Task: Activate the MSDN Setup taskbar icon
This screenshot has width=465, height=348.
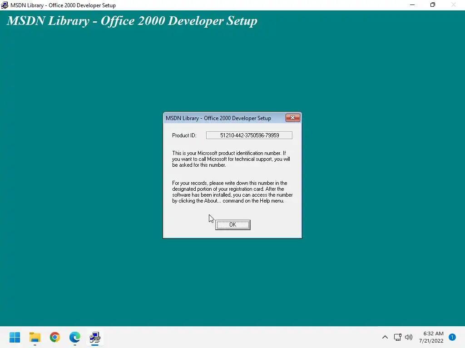Action: point(95,337)
